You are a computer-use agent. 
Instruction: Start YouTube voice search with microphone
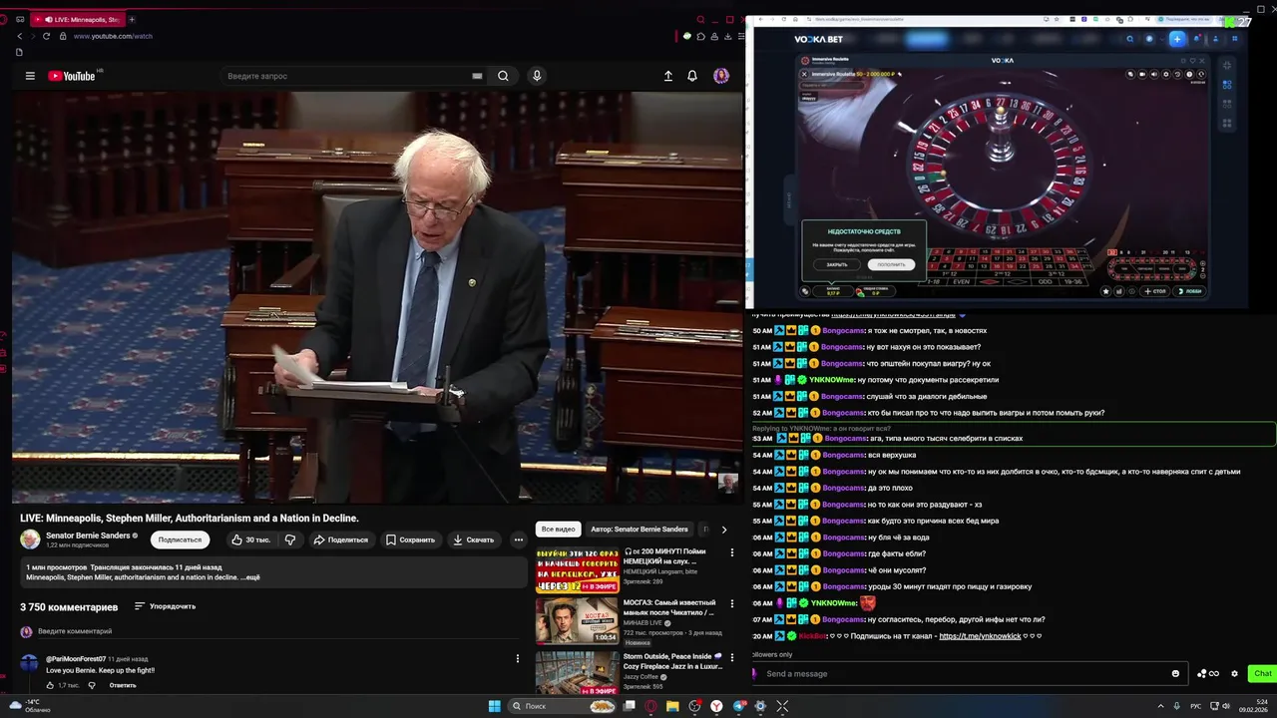(x=537, y=76)
